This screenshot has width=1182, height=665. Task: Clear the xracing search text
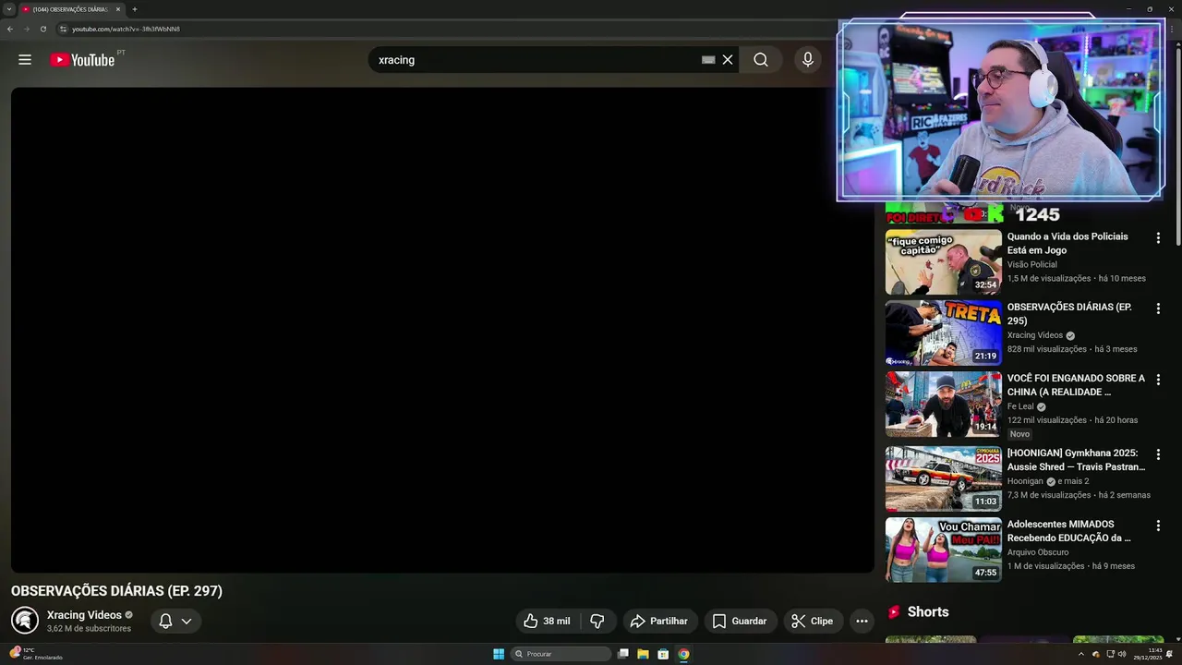728,60
